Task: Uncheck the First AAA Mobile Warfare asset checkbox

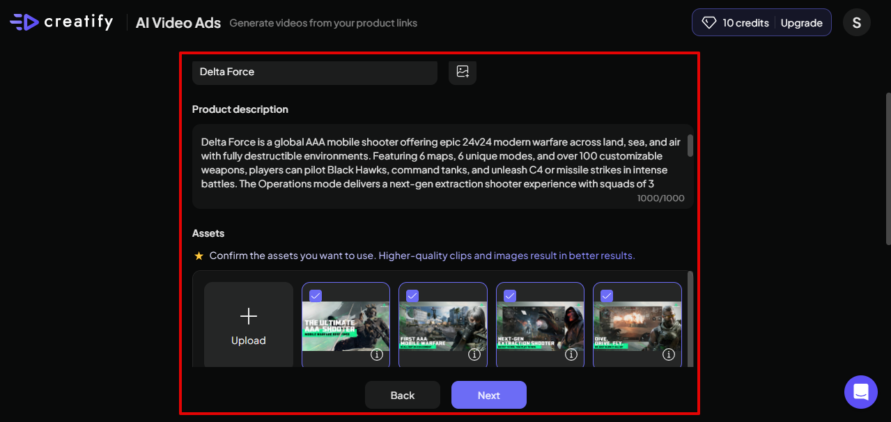Action: 412,296
